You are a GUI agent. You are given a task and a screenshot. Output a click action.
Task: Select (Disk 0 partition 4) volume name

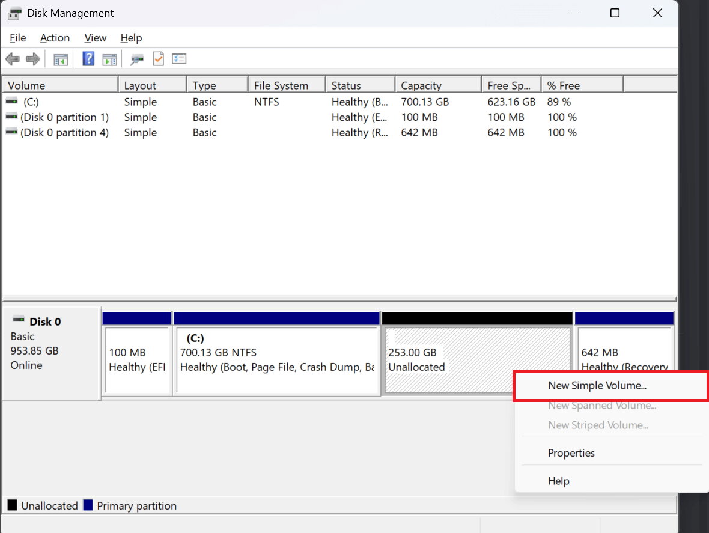click(65, 132)
